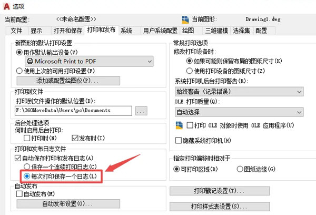The image size is (316, 215).
Task: Open OLE 打印质量 自动选择 dropdown
Action: pos(239,112)
